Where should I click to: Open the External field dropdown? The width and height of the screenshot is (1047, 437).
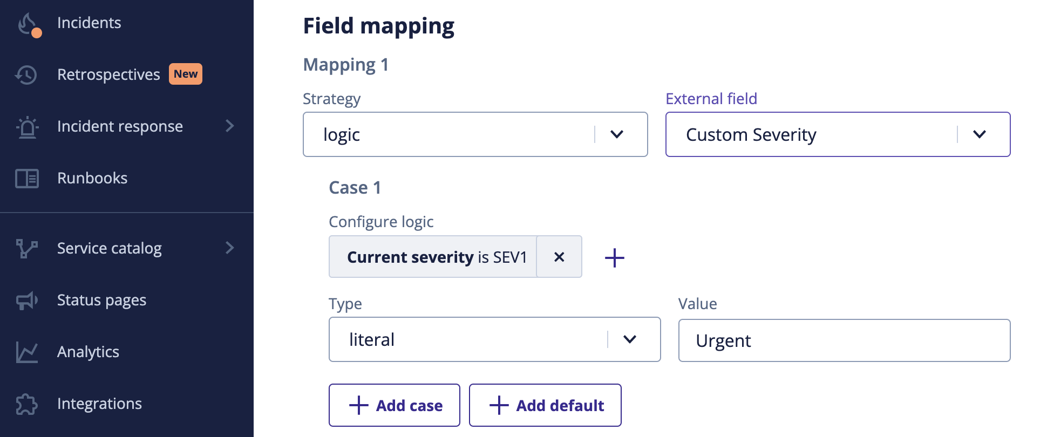pos(838,134)
